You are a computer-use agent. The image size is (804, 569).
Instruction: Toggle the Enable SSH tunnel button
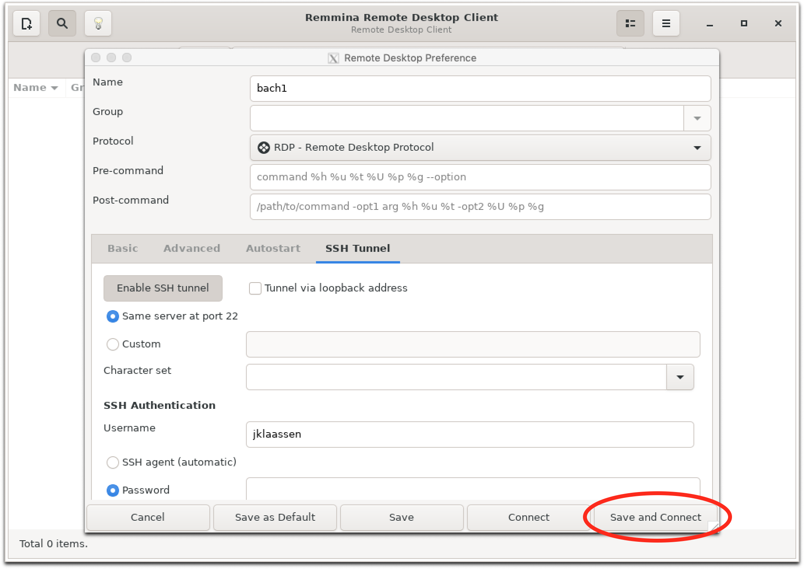pyautogui.click(x=163, y=288)
